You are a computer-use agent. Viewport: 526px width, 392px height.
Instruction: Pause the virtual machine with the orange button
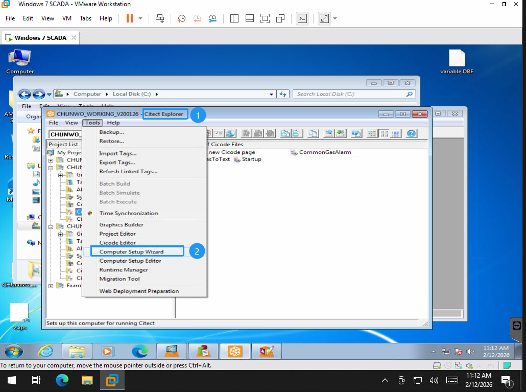(x=129, y=18)
